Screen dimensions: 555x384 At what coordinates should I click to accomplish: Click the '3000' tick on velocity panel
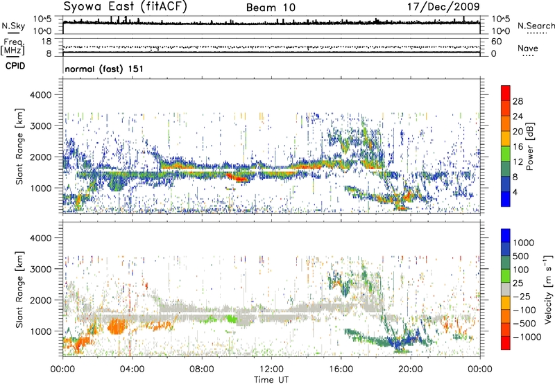coord(41,269)
